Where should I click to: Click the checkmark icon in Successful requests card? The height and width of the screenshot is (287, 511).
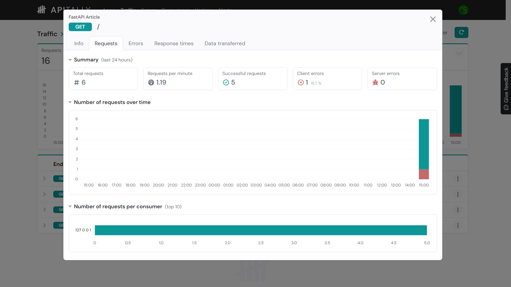tap(227, 82)
